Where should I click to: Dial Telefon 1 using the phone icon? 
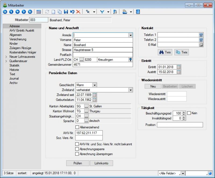coord(201,35)
